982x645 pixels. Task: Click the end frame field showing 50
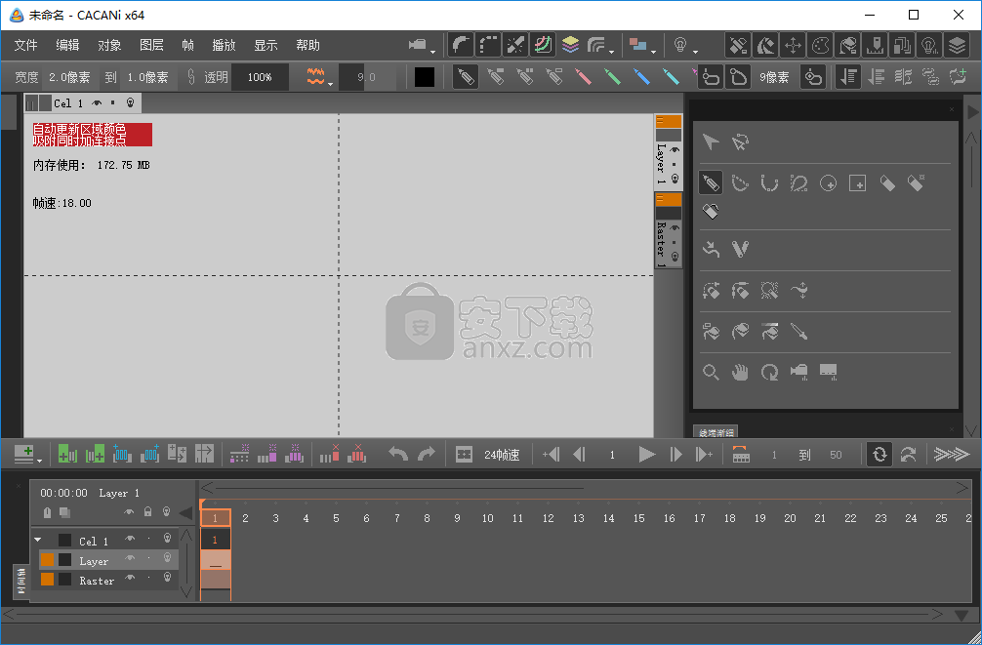click(x=836, y=456)
